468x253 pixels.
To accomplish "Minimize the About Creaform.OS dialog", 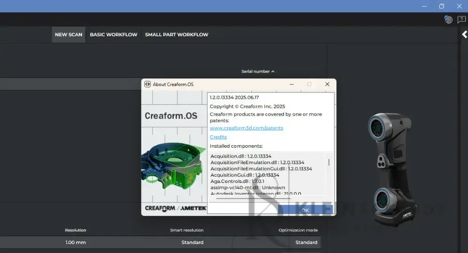I will pos(292,84).
